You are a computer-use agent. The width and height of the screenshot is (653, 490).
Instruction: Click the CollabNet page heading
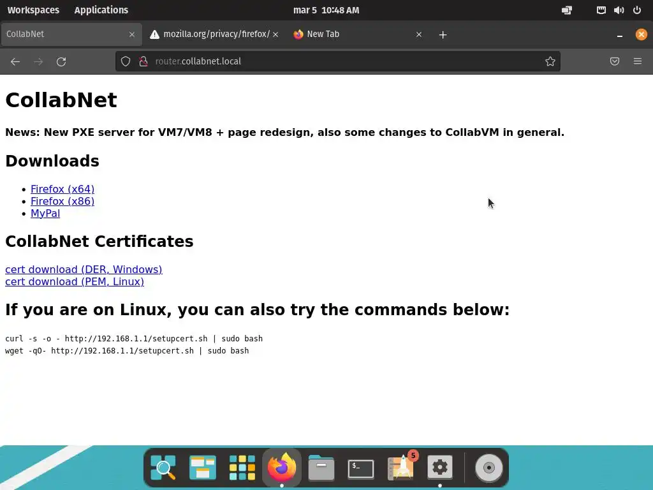click(x=61, y=100)
